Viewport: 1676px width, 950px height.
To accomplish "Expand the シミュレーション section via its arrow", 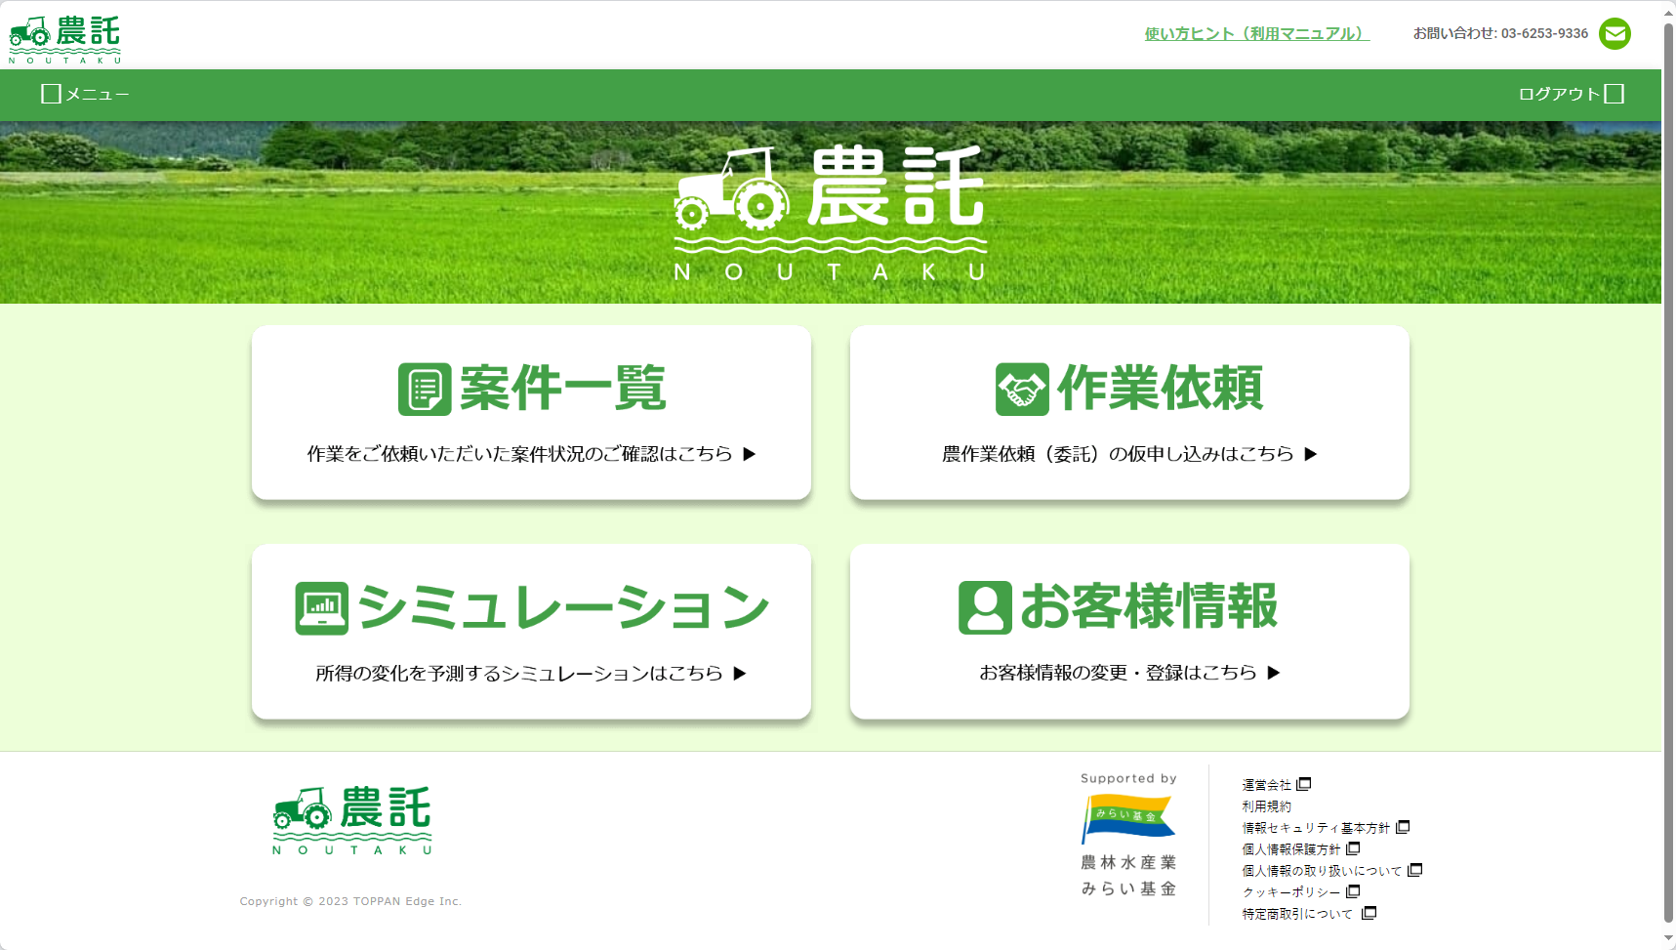I will 741,672.
